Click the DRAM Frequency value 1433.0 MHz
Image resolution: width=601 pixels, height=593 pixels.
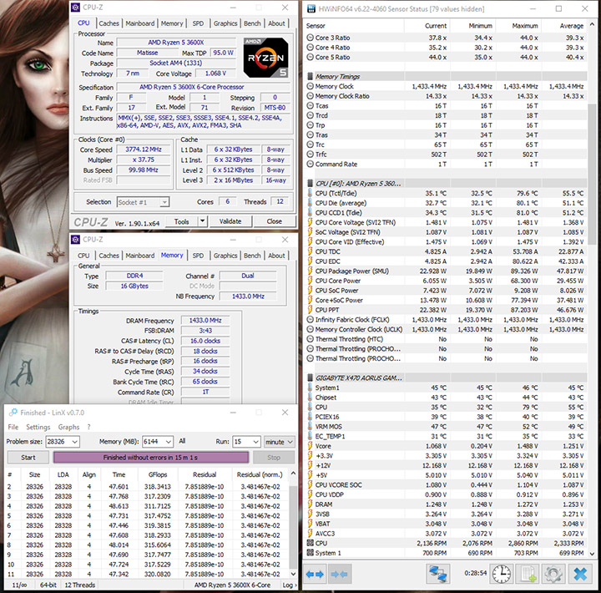(205, 320)
